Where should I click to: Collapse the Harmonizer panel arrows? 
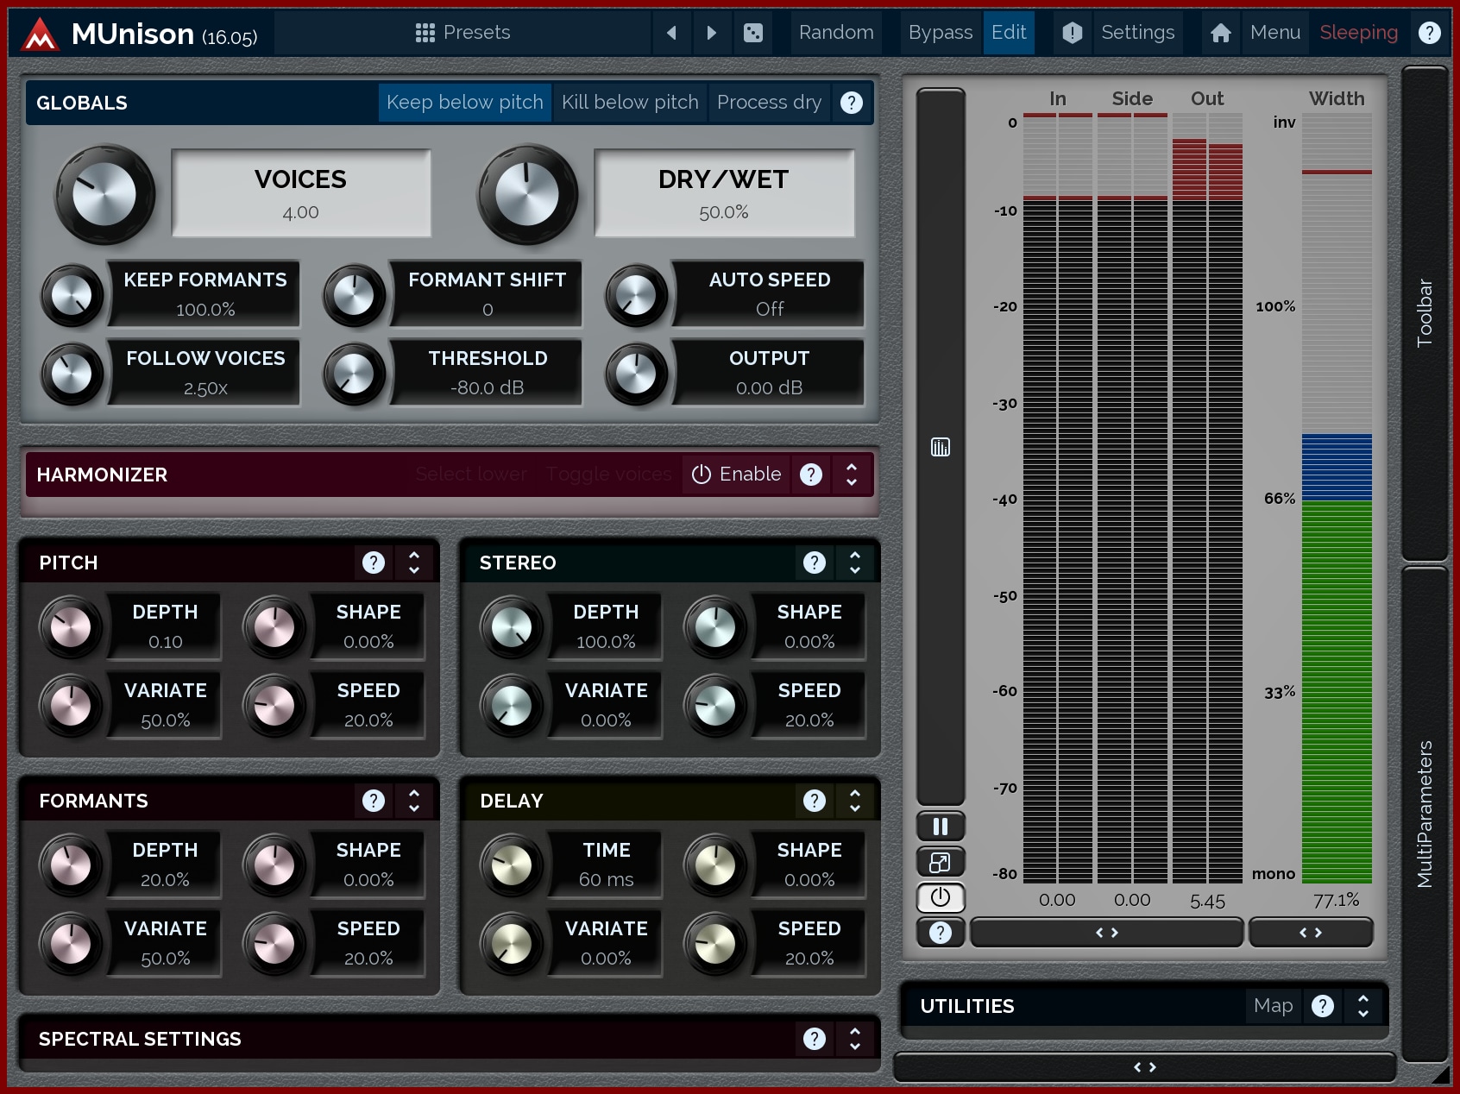pyautogui.click(x=852, y=475)
